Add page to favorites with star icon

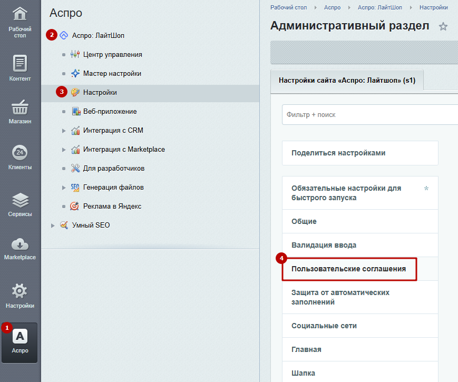443,26
